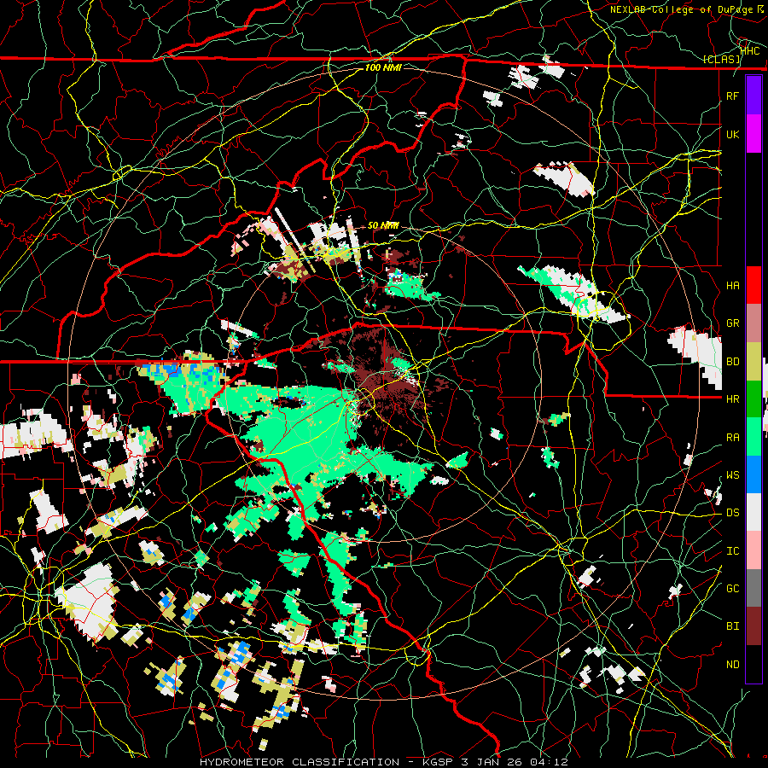
Task: Click the ND legend label
Action: click(x=732, y=665)
